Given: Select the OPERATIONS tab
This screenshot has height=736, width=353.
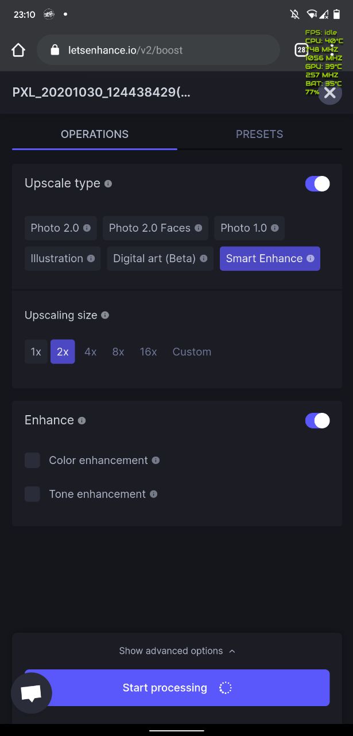Looking at the screenshot, I should 95,134.
